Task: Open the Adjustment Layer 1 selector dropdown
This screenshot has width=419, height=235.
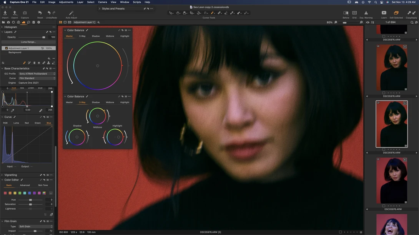Action: click(x=85, y=22)
